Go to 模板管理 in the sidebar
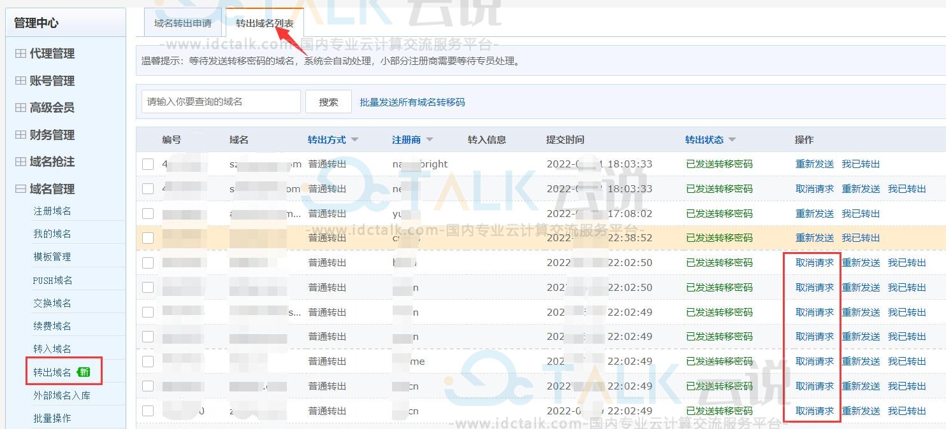Screen dimensions: 946x429 [52, 257]
